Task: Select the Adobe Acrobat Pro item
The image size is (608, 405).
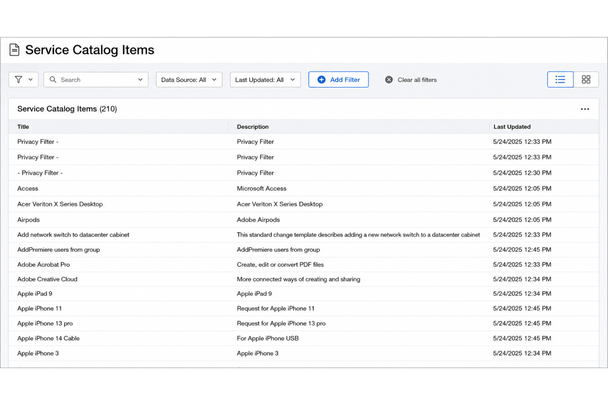Action: click(44, 265)
